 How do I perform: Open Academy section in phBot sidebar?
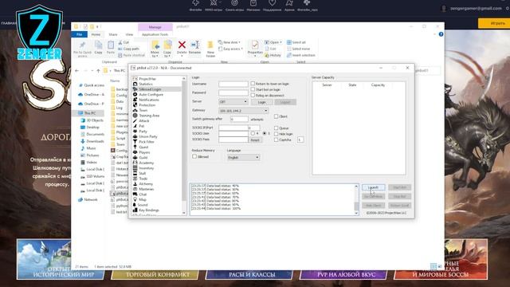point(146,163)
